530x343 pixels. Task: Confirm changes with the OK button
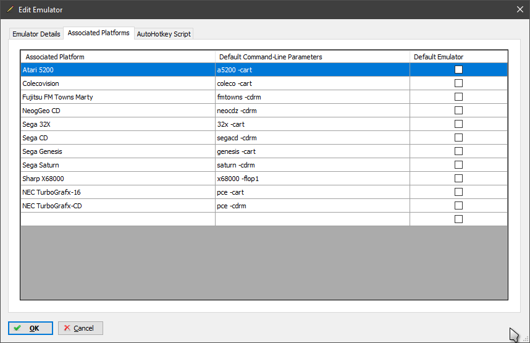pos(30,328)
